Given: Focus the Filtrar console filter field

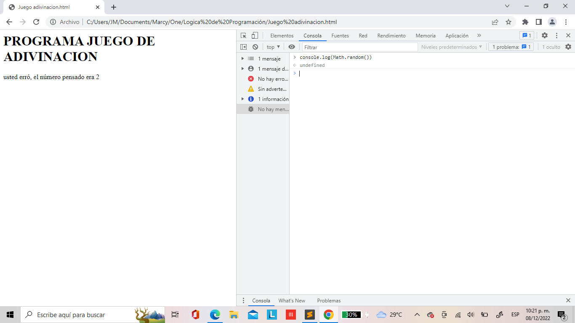Looking at the screenshot, I should click(x=360, y=47).
